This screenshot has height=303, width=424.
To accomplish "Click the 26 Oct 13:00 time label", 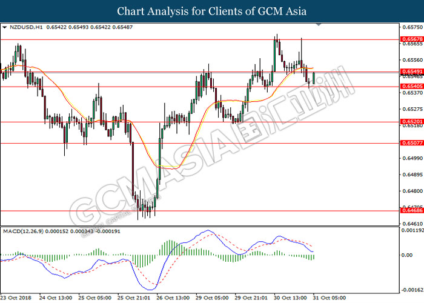I will (173, 298).
